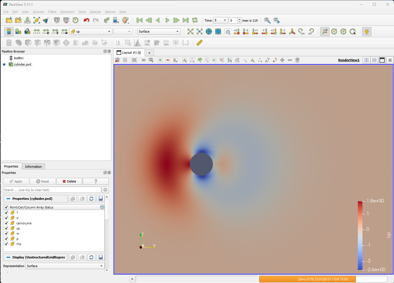Toggle the color legend visibility icon

(9, 31)
